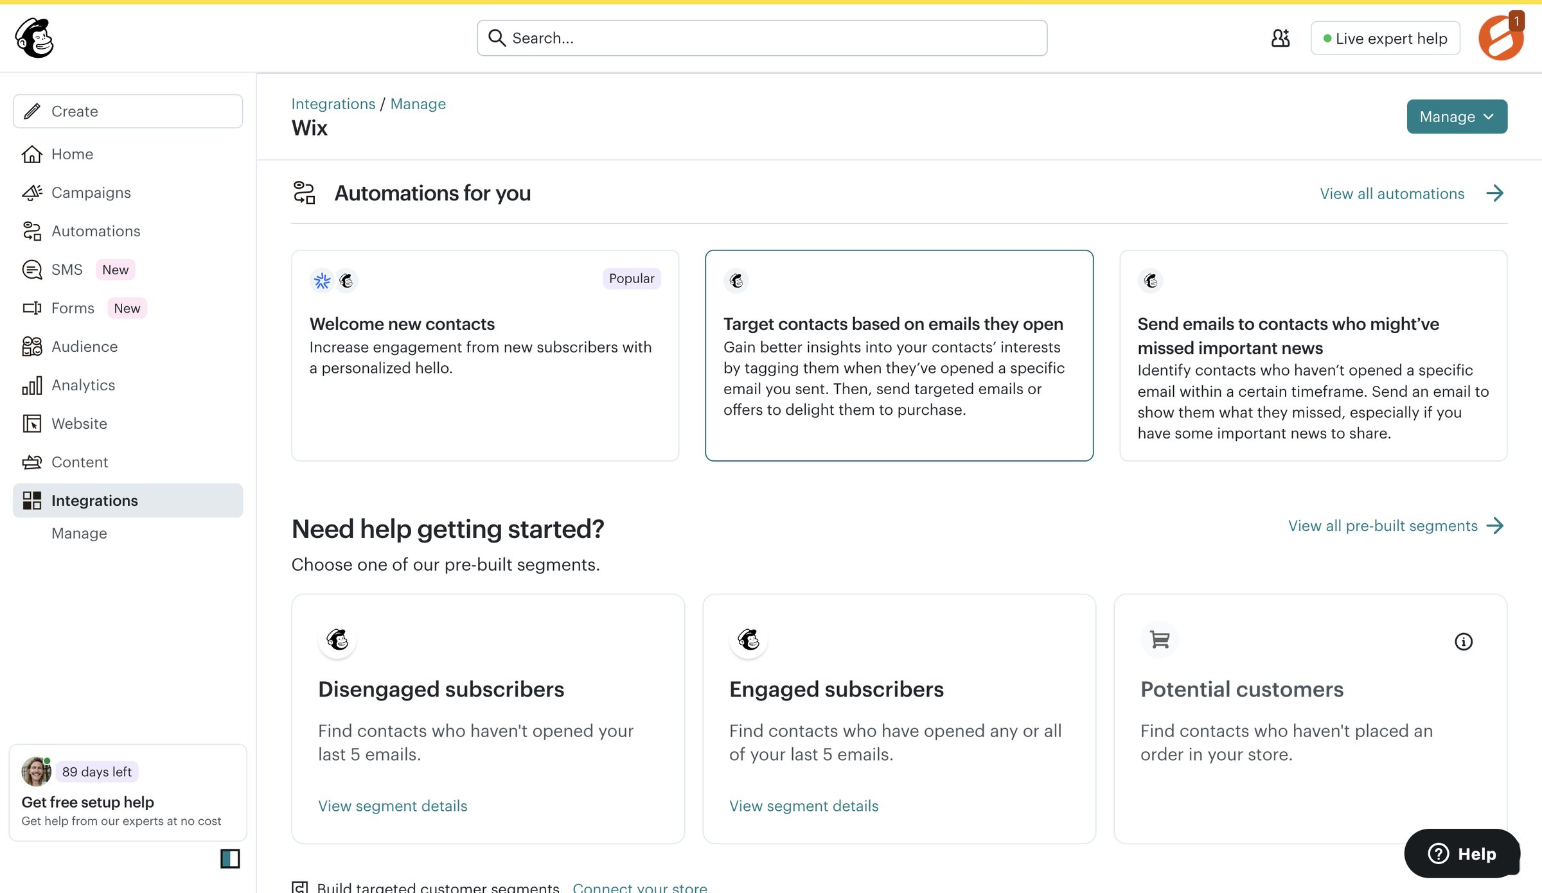Open Content in the sidebar

[x=128, y=462]
